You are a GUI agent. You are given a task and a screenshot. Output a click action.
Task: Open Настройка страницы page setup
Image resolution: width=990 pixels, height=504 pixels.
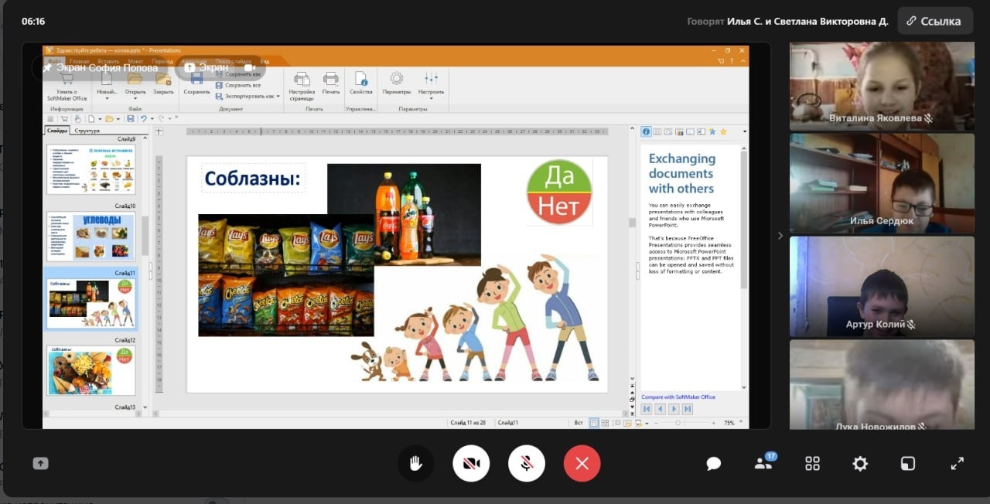click(302, 86)
